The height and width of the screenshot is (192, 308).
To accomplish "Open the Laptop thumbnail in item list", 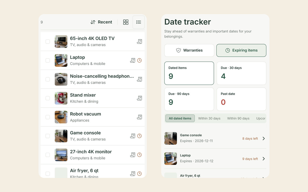I will [x=61, y=60].
